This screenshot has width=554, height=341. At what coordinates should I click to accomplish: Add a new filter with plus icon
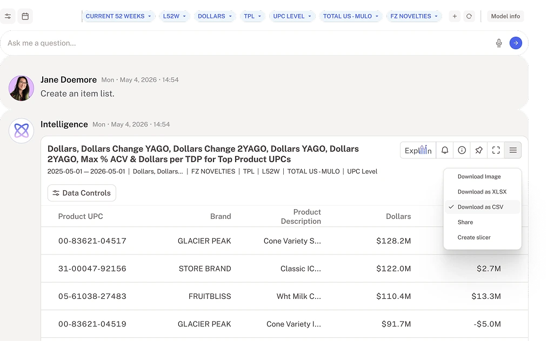455,16
